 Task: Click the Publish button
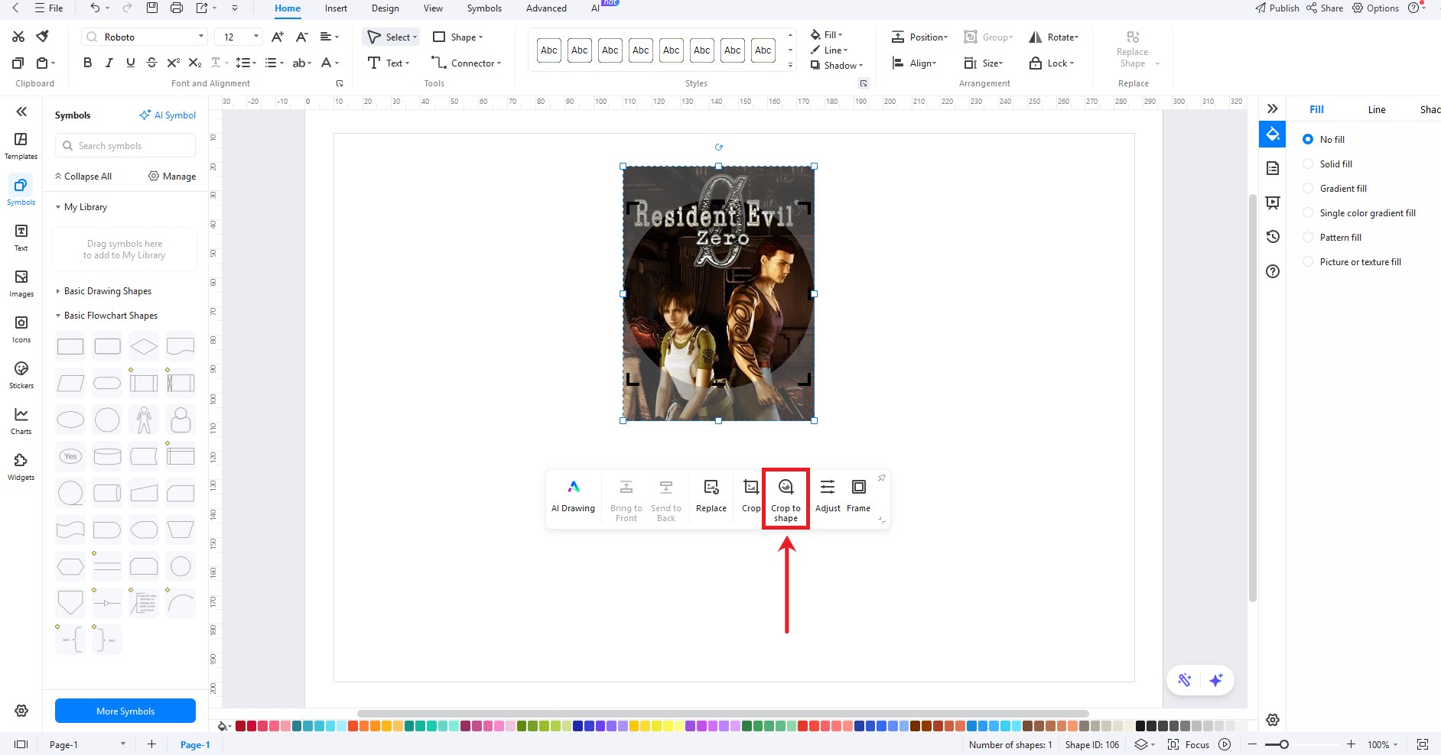pyautogui.click(x=1277, y=8)
